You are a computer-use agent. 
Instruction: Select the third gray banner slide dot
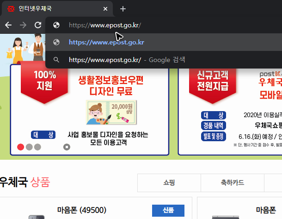[37, 147]
